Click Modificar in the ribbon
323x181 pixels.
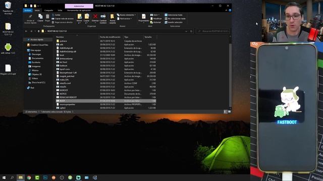(156, 19)
